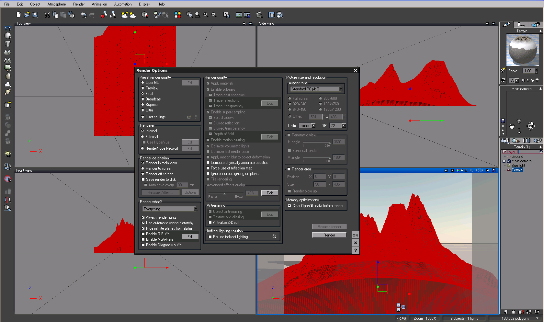Screen dimensions: 544x322
Task: Reload the indirect lighting solution icon
Action: click(274, 236)
